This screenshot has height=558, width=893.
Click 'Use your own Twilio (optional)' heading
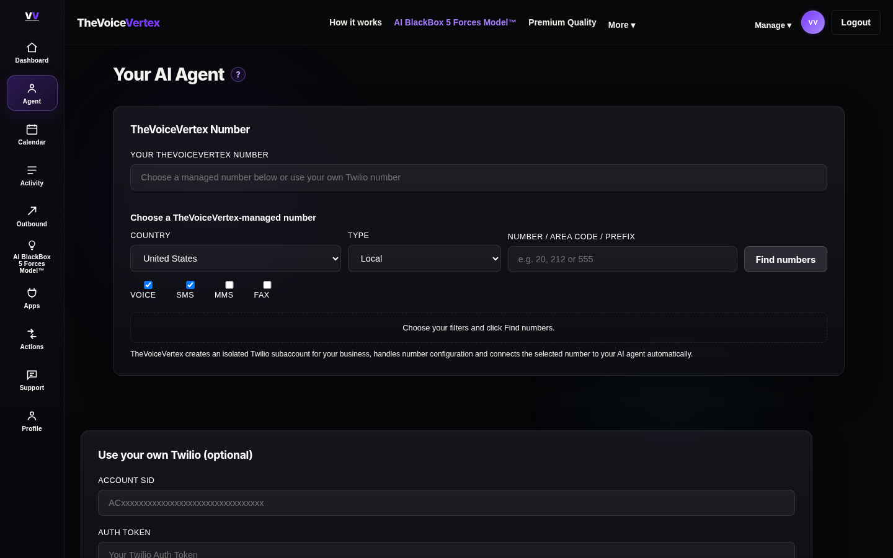(x=175, y=455)
